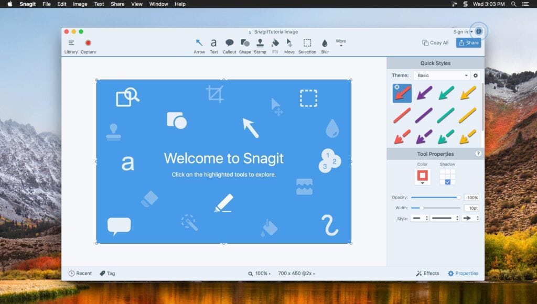Toggle the Properties panel
The height and width of the screenshot is (304, 537).
(463, 273)
